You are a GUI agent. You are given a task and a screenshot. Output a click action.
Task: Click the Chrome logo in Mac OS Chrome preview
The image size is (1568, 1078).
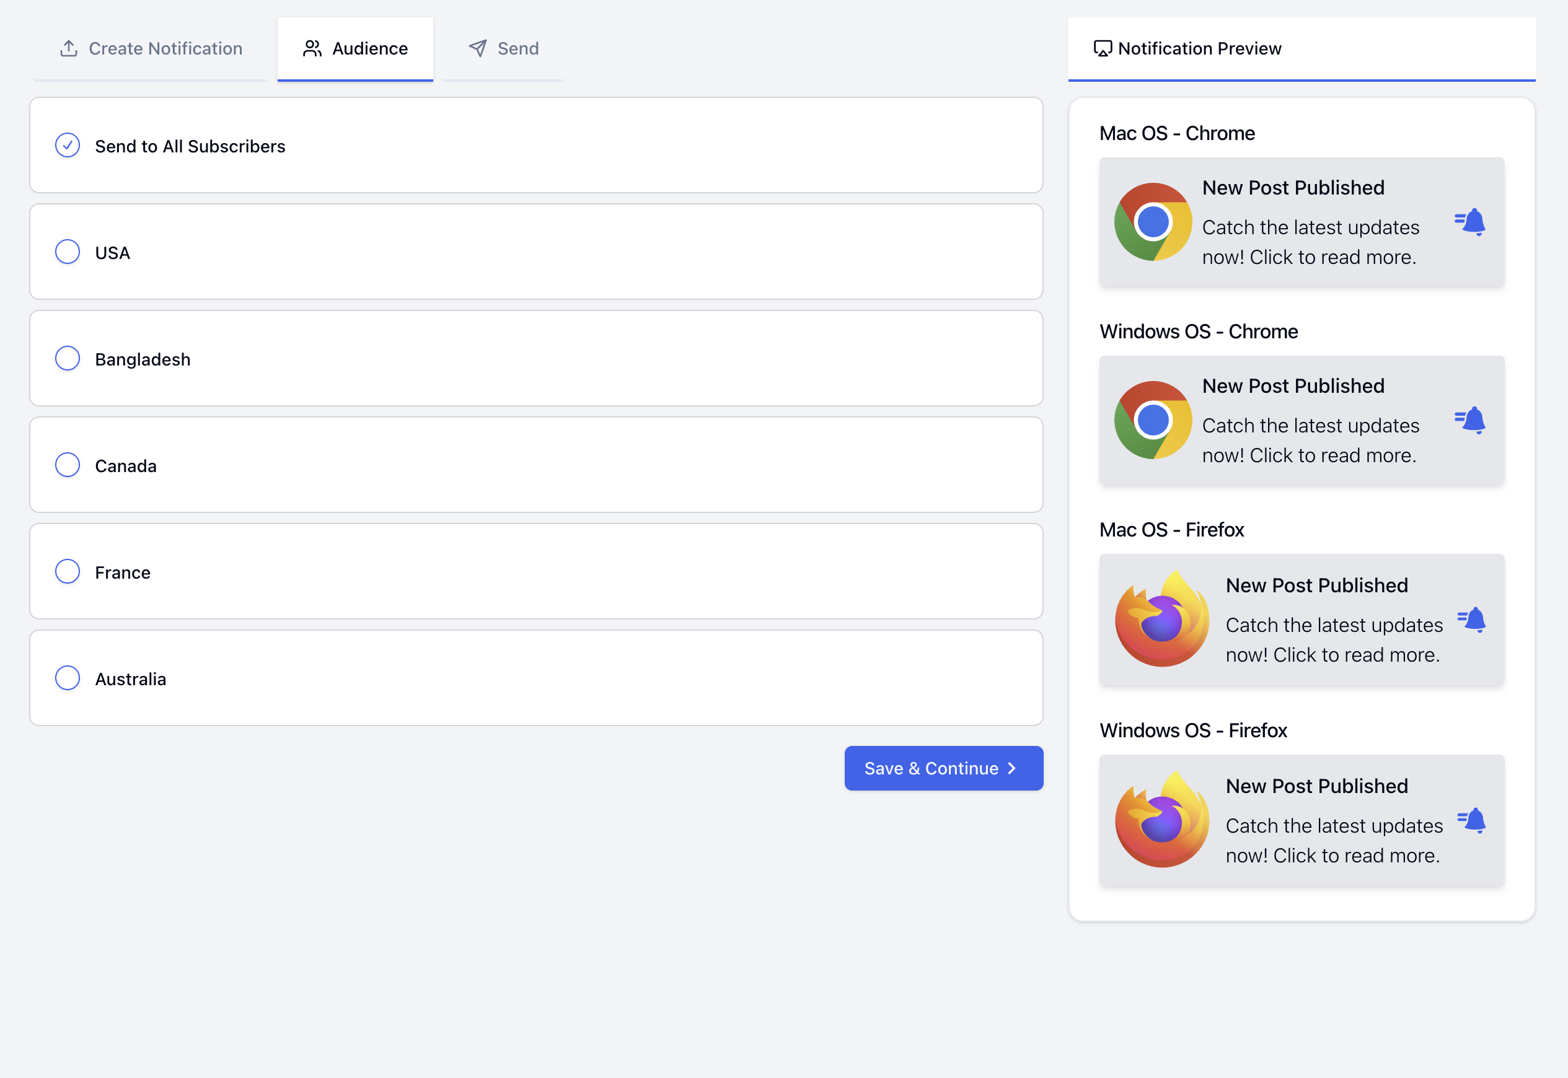[1153, 222]
